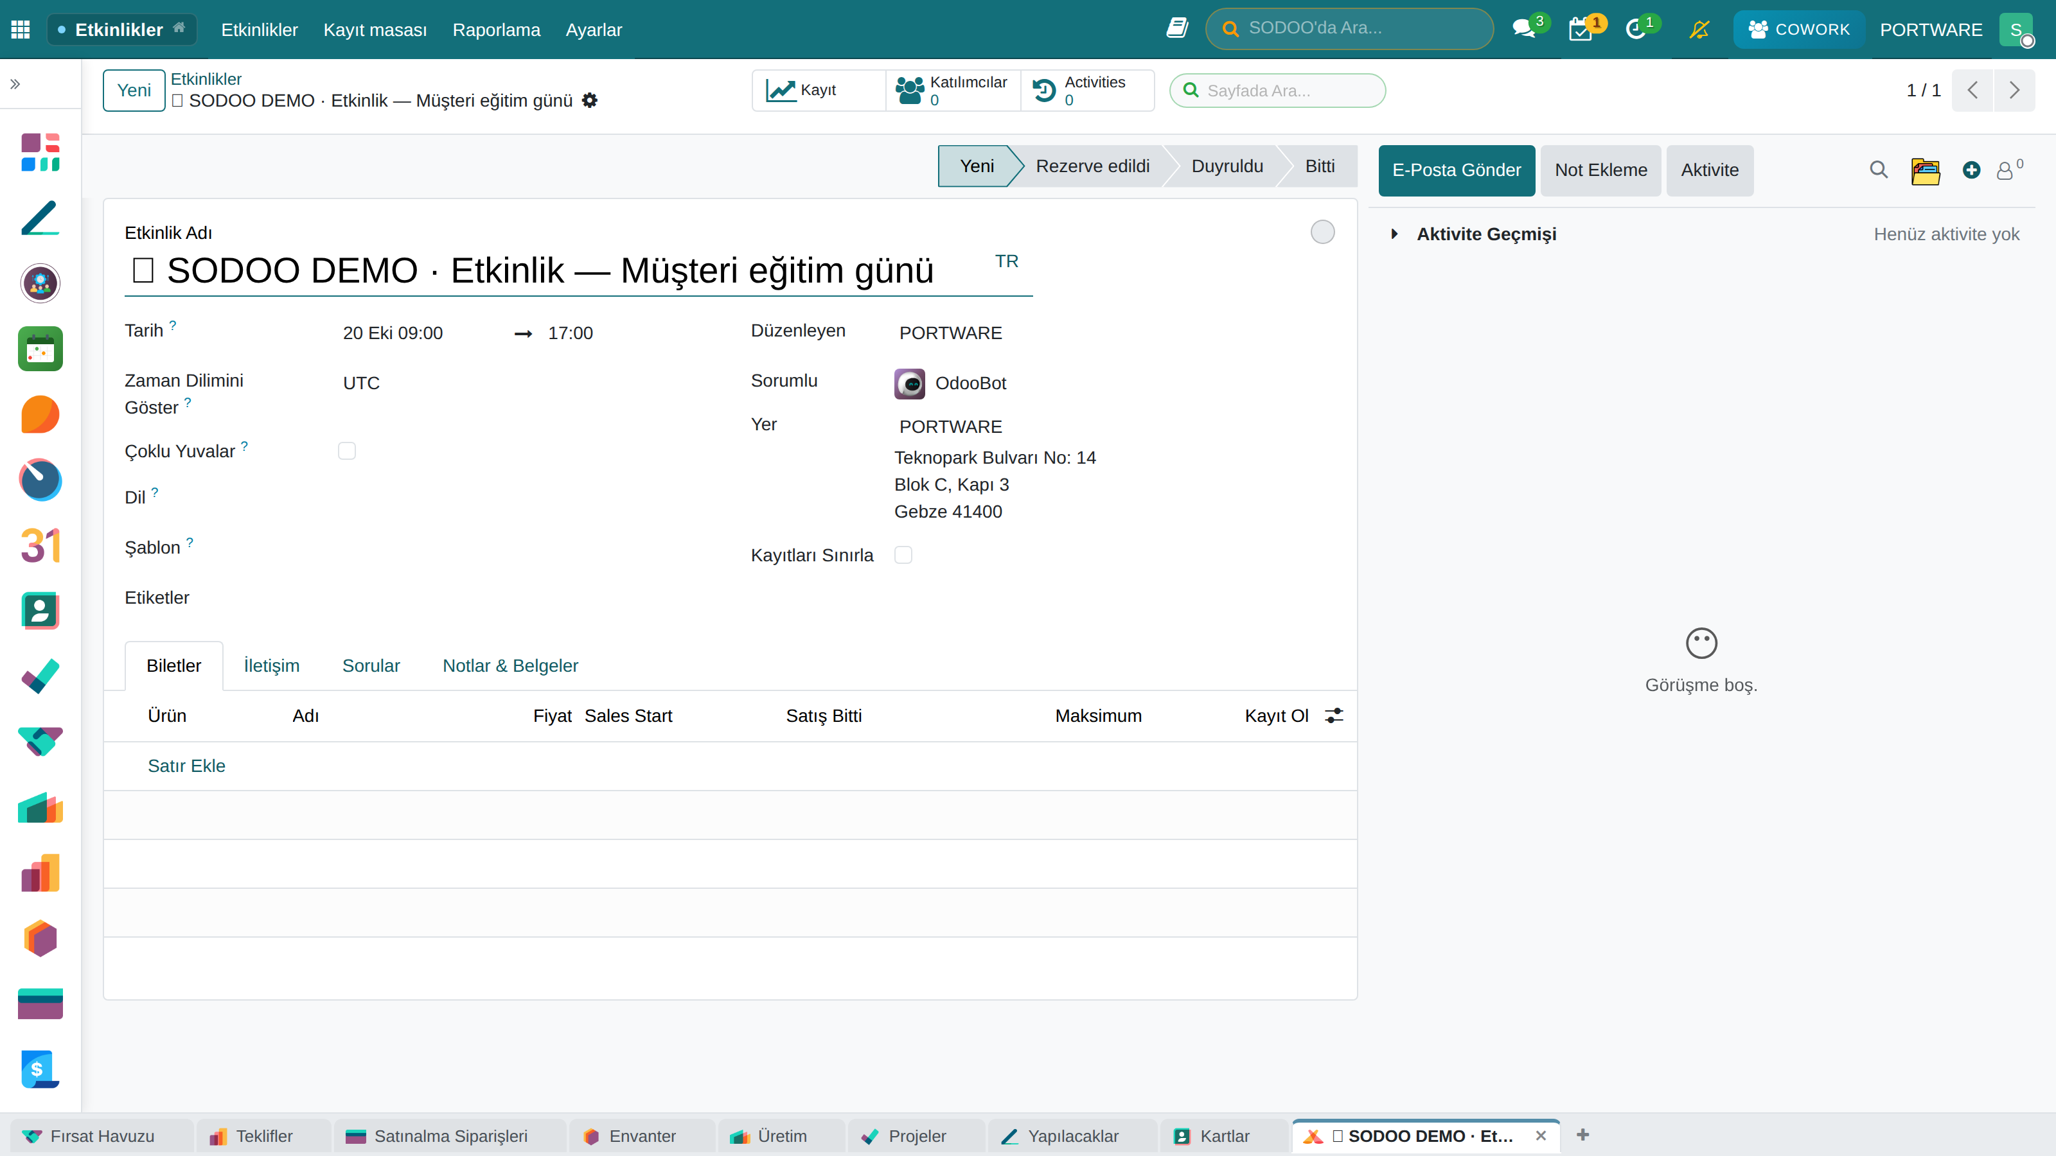Click the gear icon next to the breadcrumb title
The width and height of the screenshot is (2056, 1156).
click(x=590, y=101)
